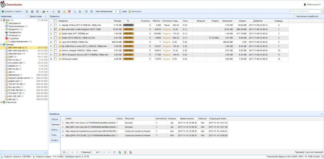Go to last page of tracker list
Viewport: 324px width, 159px height.
click(109, 152)
